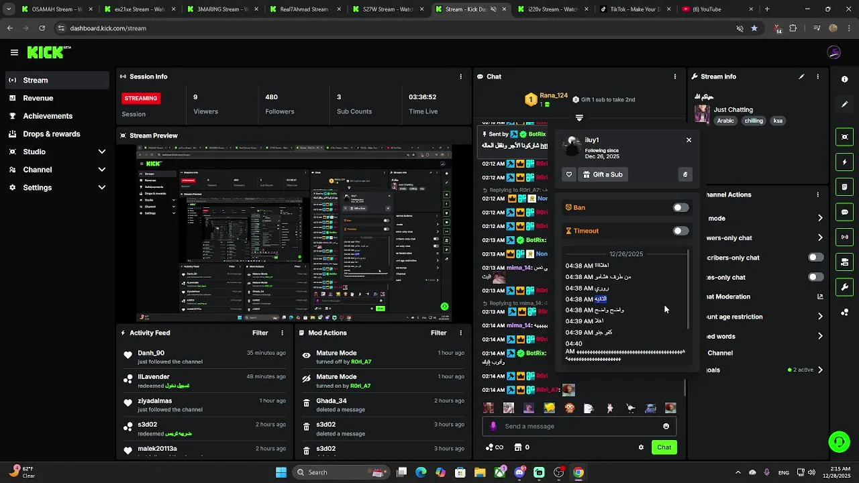Open Stream info panel three-dot menu
The width and height of the screenshot is (859, 483).
click(817, 76)
